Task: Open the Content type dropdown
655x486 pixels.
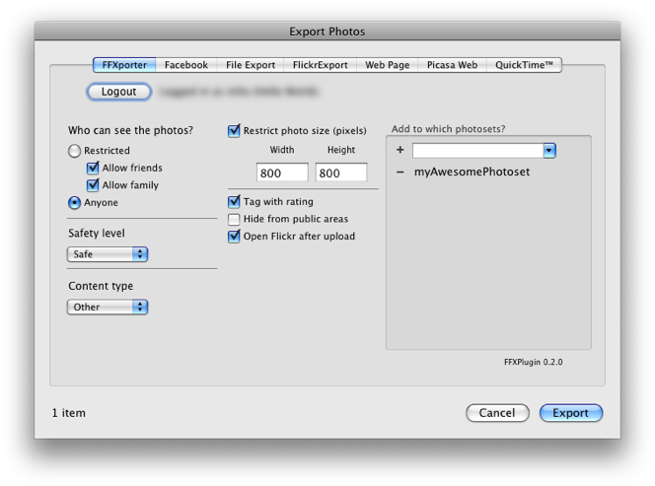Action: coord(108,307)
